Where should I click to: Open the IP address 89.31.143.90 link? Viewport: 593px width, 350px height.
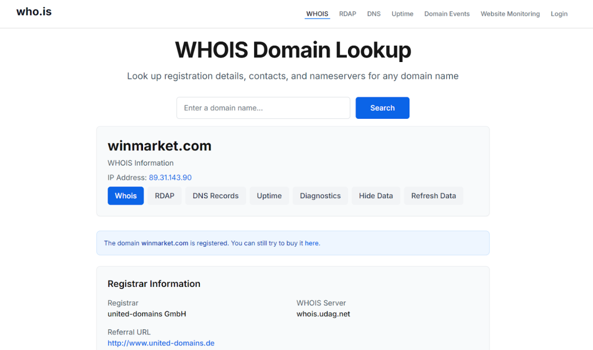(170, 178)
